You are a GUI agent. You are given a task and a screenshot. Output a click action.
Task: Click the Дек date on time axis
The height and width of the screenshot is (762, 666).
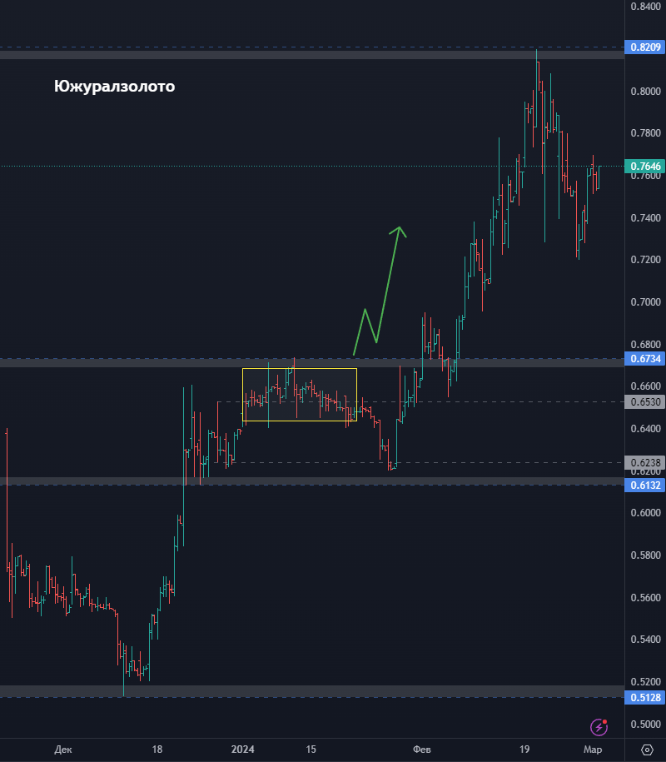(63, 750)
